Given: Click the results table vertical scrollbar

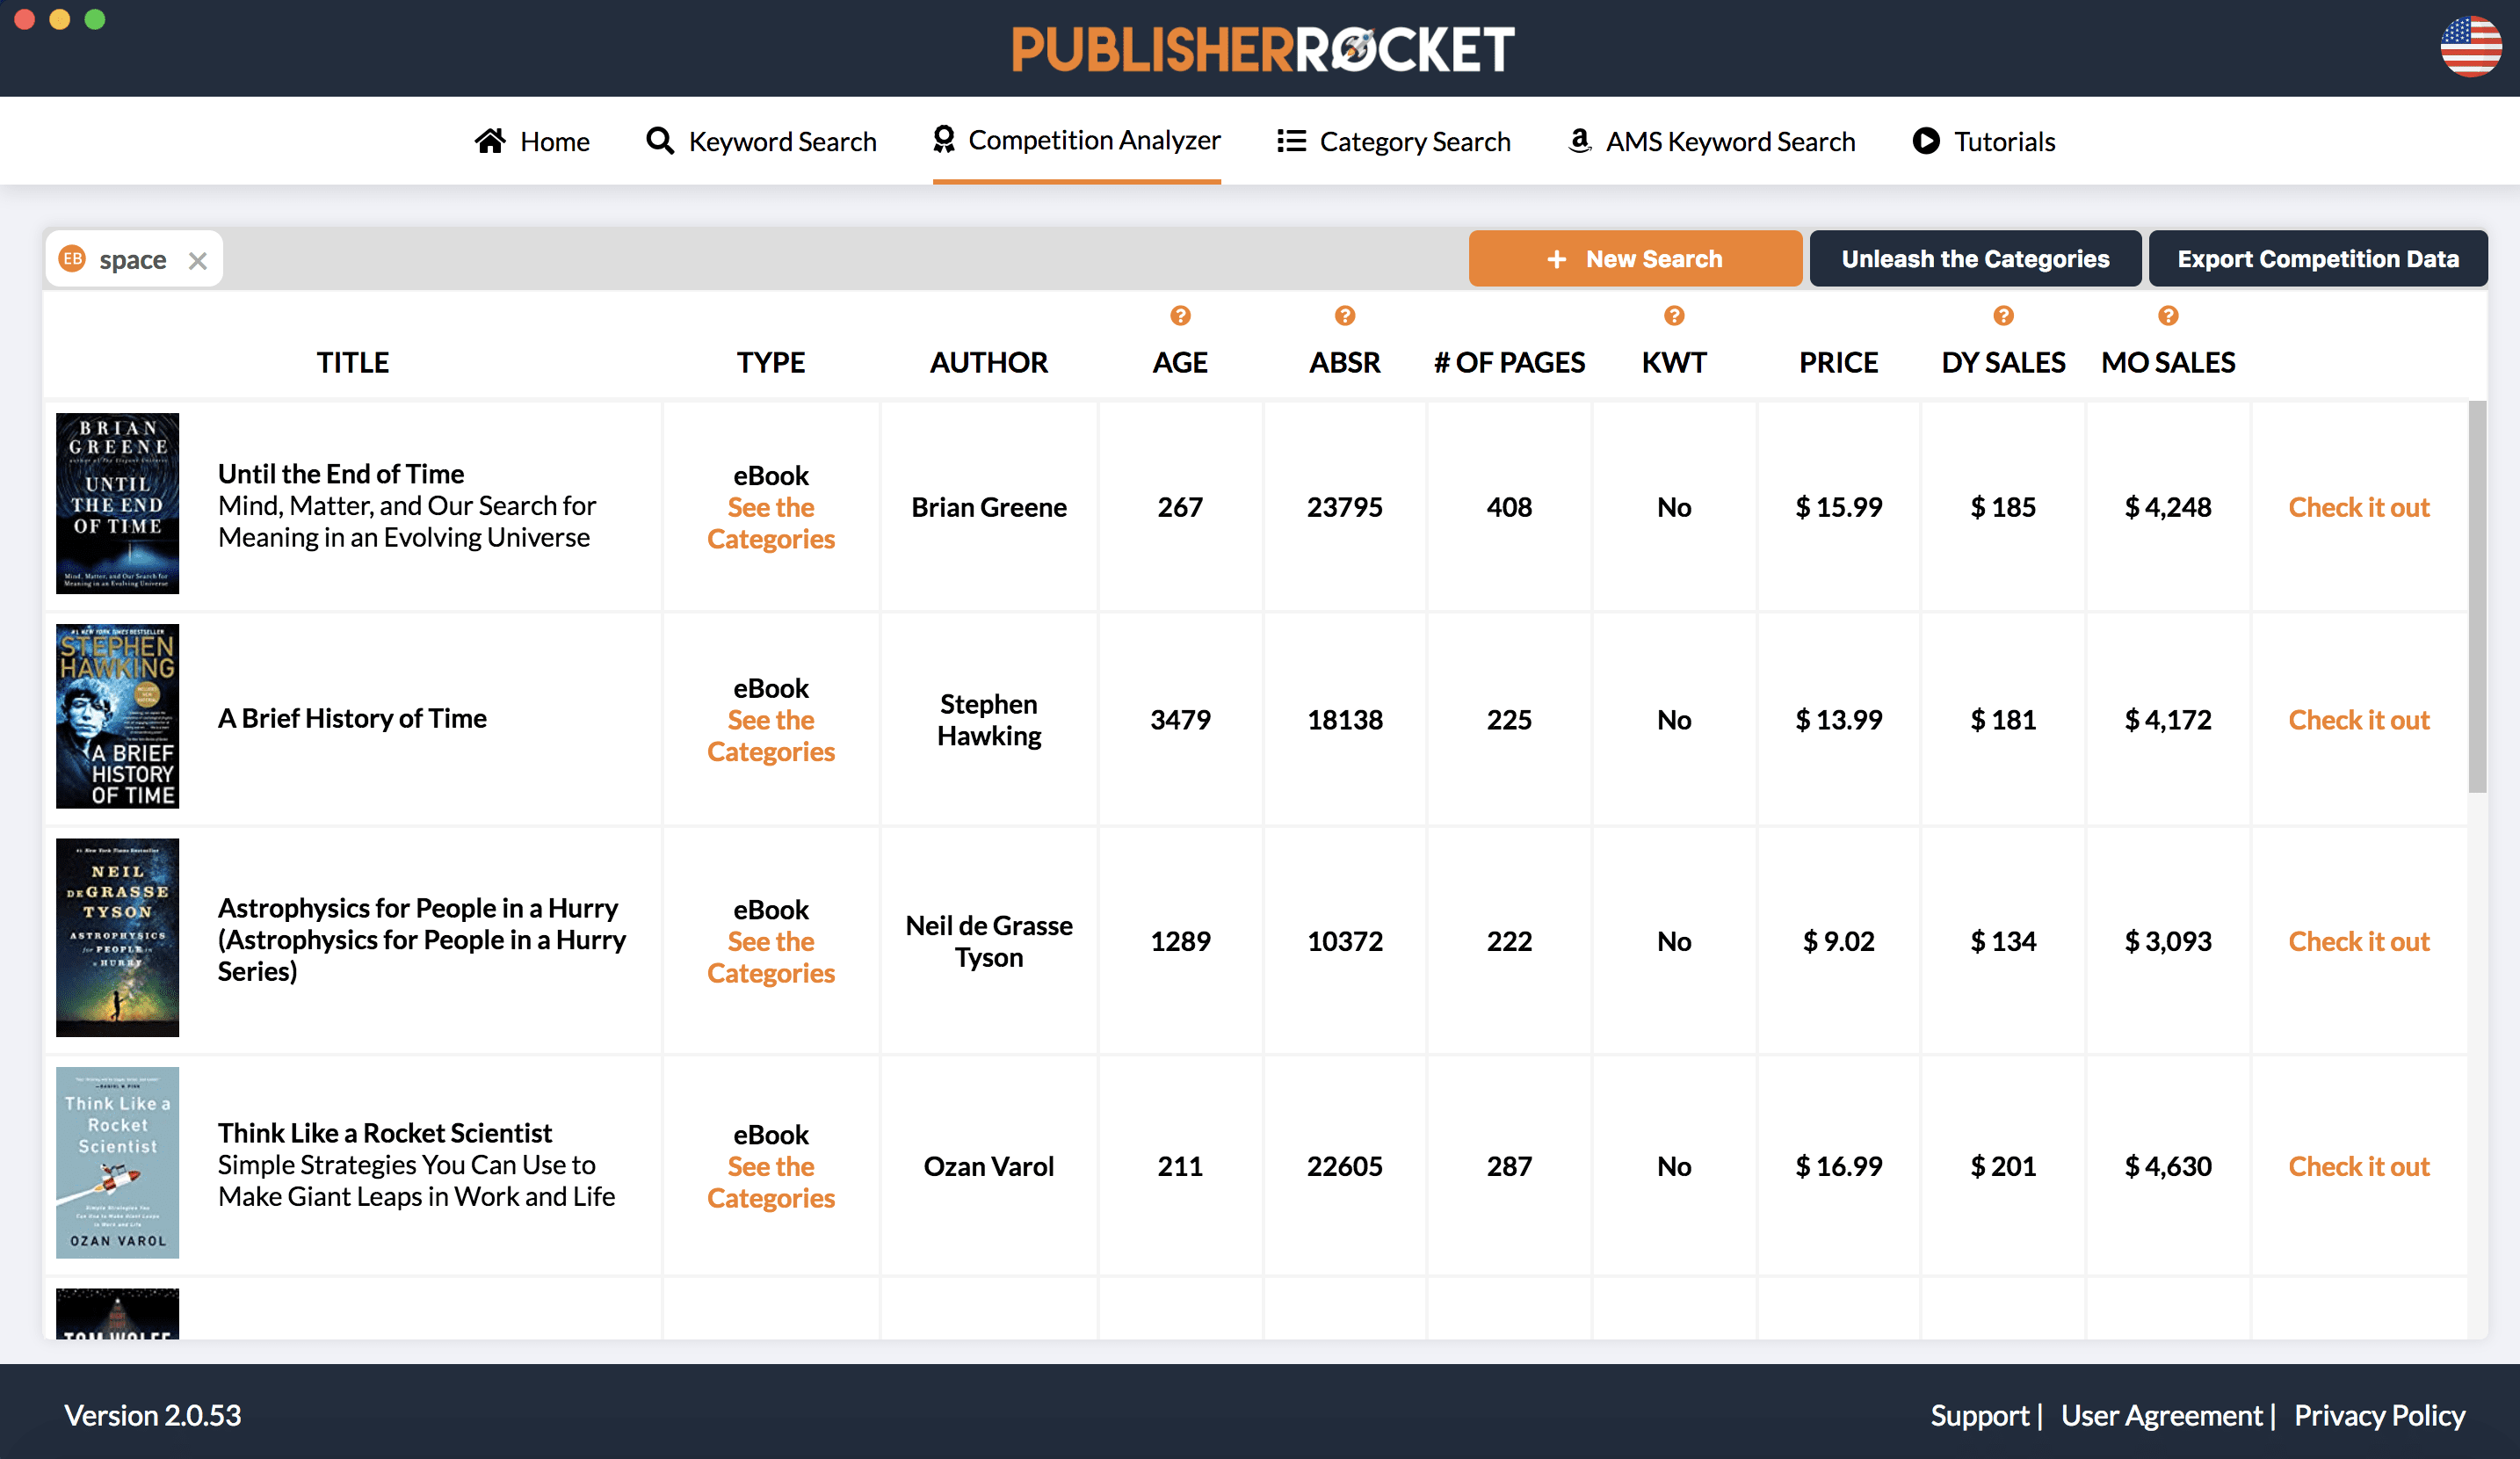Looking at the screenshot, I should (2476, 597).
